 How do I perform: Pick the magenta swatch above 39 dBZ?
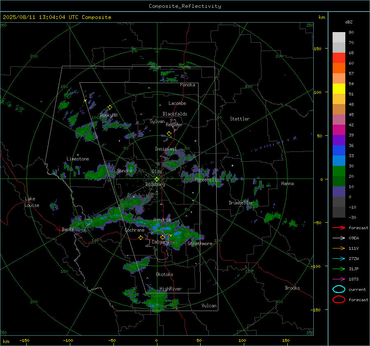tap(339, 130)
